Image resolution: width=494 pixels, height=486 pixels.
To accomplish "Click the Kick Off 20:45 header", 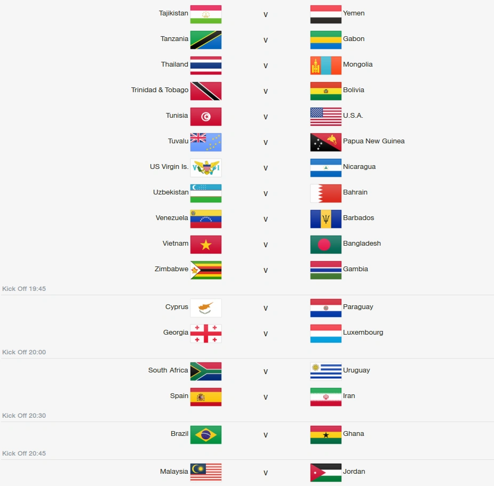I will click(x=24, y=453).
